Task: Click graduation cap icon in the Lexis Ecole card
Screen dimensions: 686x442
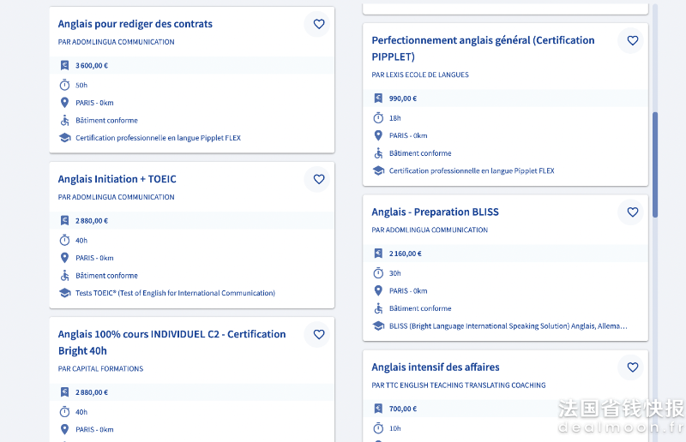Action: tap(378, 170)
